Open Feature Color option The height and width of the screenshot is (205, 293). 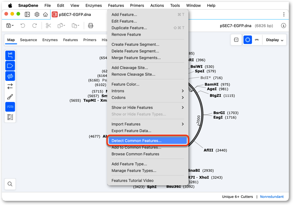[148, 84]
